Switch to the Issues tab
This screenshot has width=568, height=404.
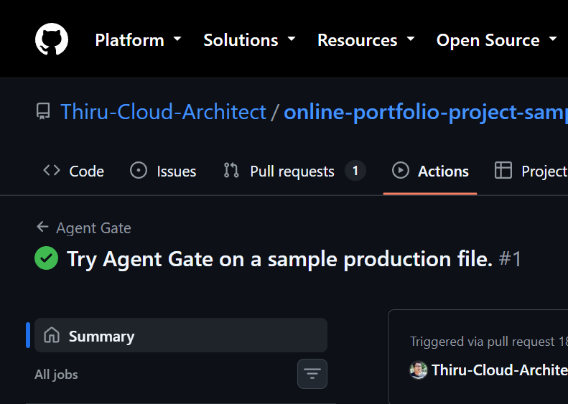[163, 172]
